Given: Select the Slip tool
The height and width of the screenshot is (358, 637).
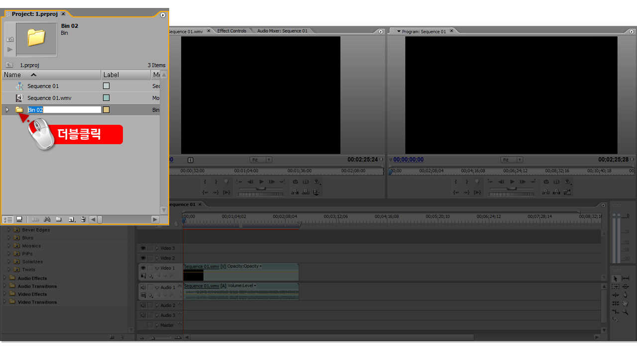Looking at the screenshot, I should [626, 278].
